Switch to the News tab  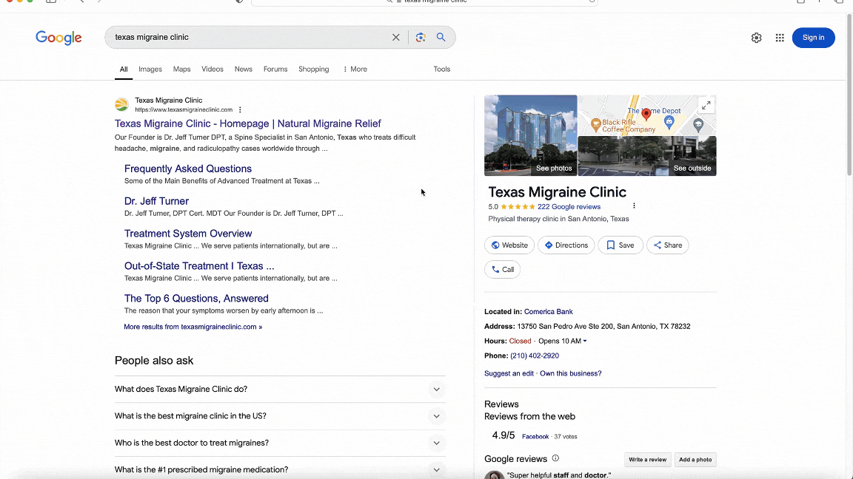[x=243, y=69]
